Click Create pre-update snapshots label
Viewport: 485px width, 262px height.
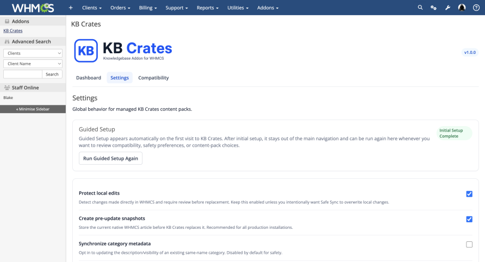[x=111, y=219]
